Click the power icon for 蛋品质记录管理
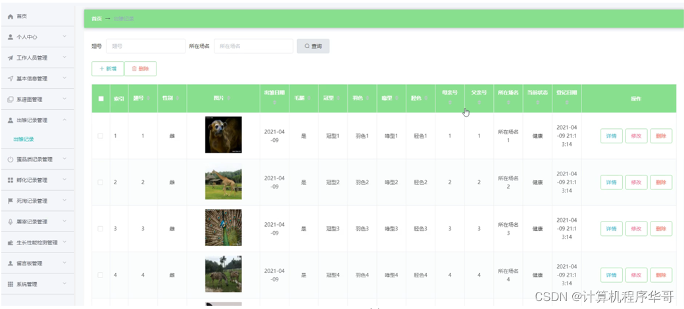 [x=11, y=160]
